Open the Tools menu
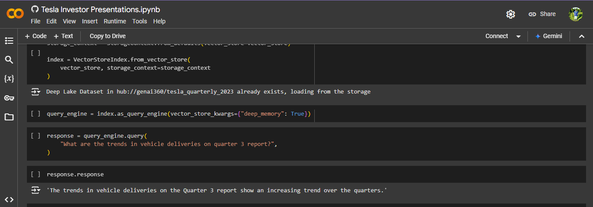 point(140,21)
